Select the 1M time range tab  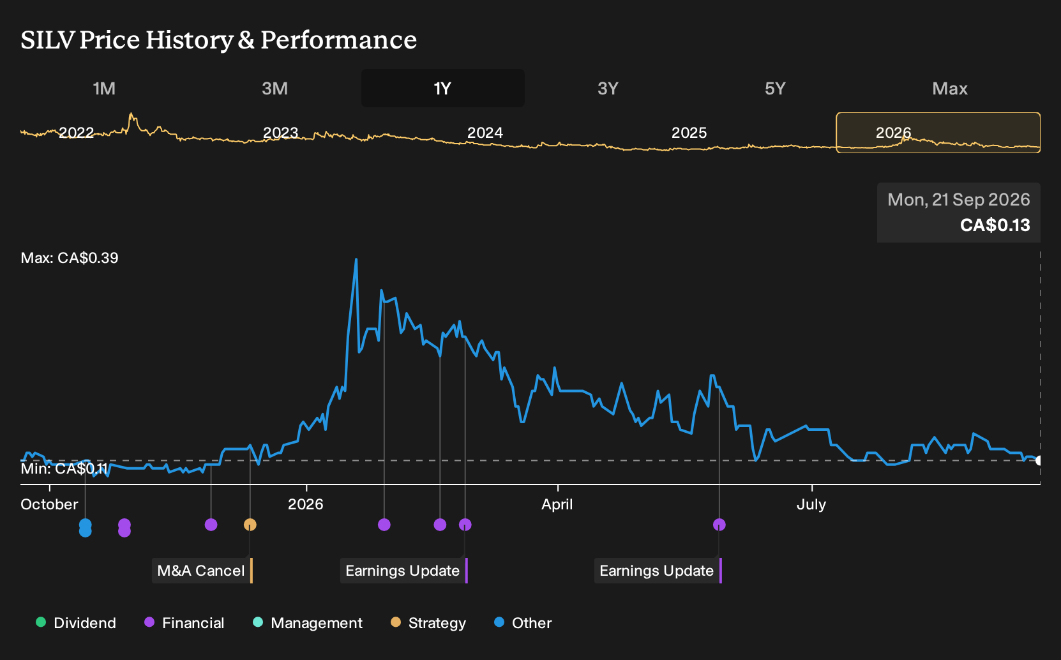pyautogui.click(x=104, y=88)
